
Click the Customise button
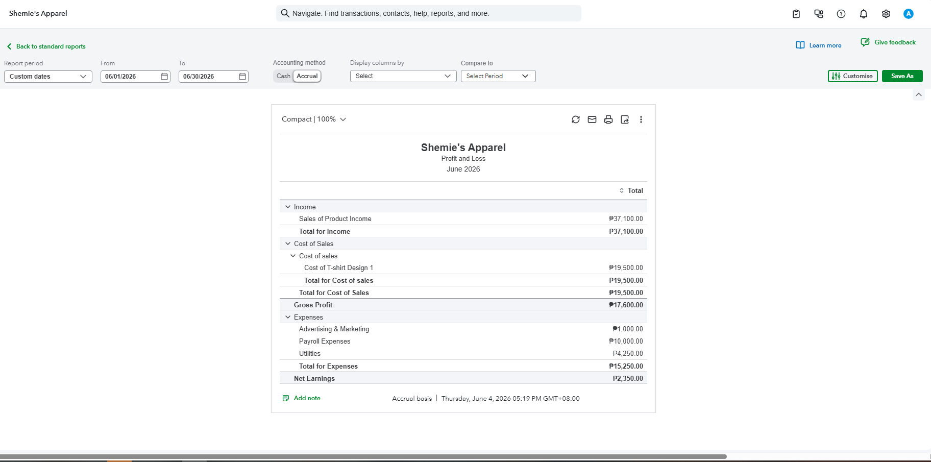(x=852, y=76)
